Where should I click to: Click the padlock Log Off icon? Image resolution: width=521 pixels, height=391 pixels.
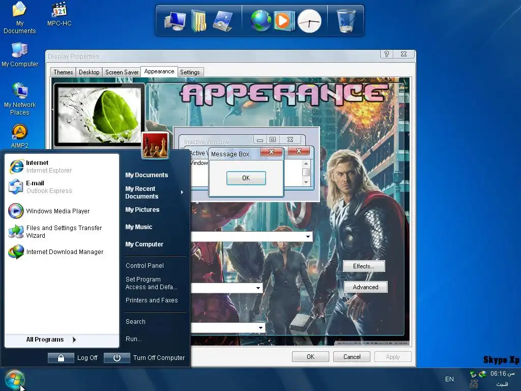click(61, 358)
